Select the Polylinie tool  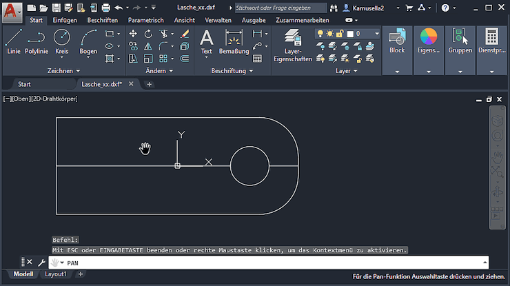coord(37,41)
